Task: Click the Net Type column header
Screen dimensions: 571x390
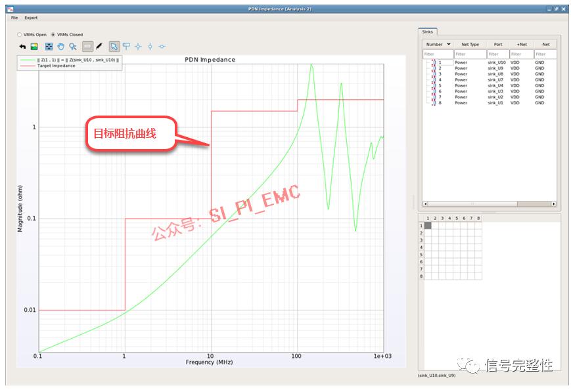Action: click(470, 45)
